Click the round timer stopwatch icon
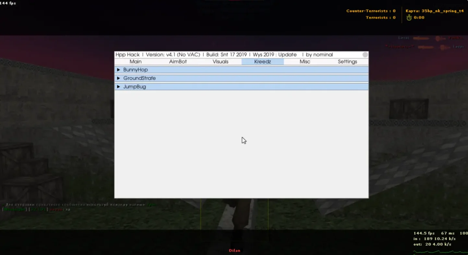 pyautogui.click(x=409, y=17)
